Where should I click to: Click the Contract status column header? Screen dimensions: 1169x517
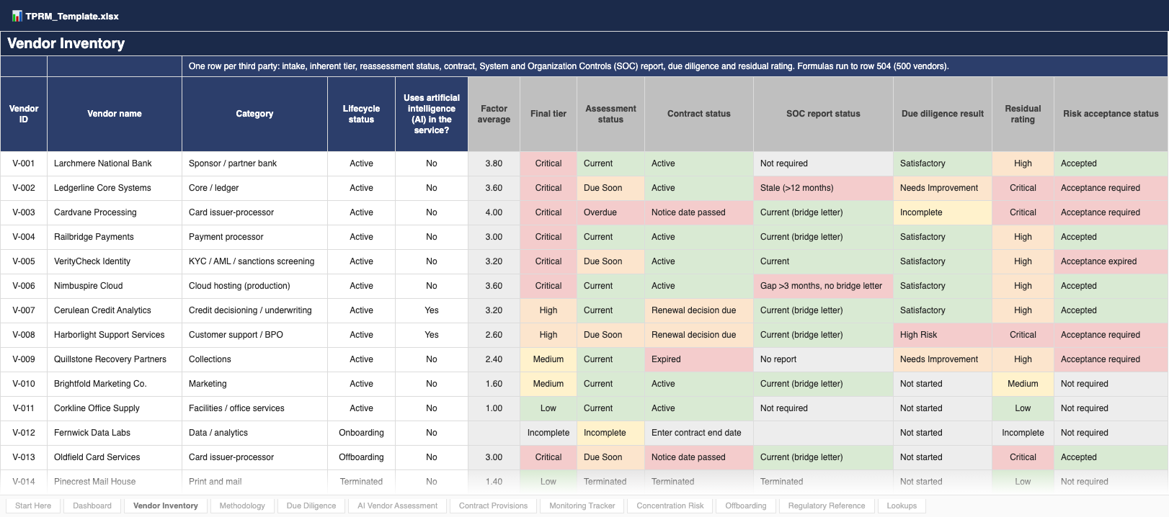(x=699, y=114)
